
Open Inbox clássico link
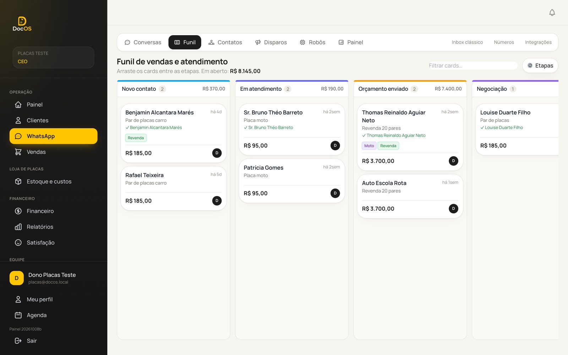467,42
